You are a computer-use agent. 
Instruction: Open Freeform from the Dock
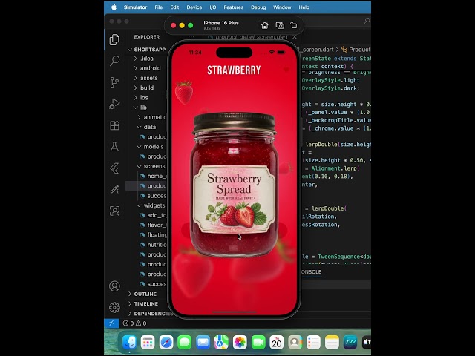coord(350,343)
